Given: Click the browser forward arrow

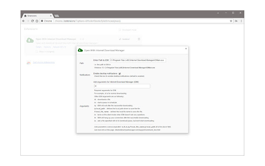Looking at the screenshot, I should point(28,21).
